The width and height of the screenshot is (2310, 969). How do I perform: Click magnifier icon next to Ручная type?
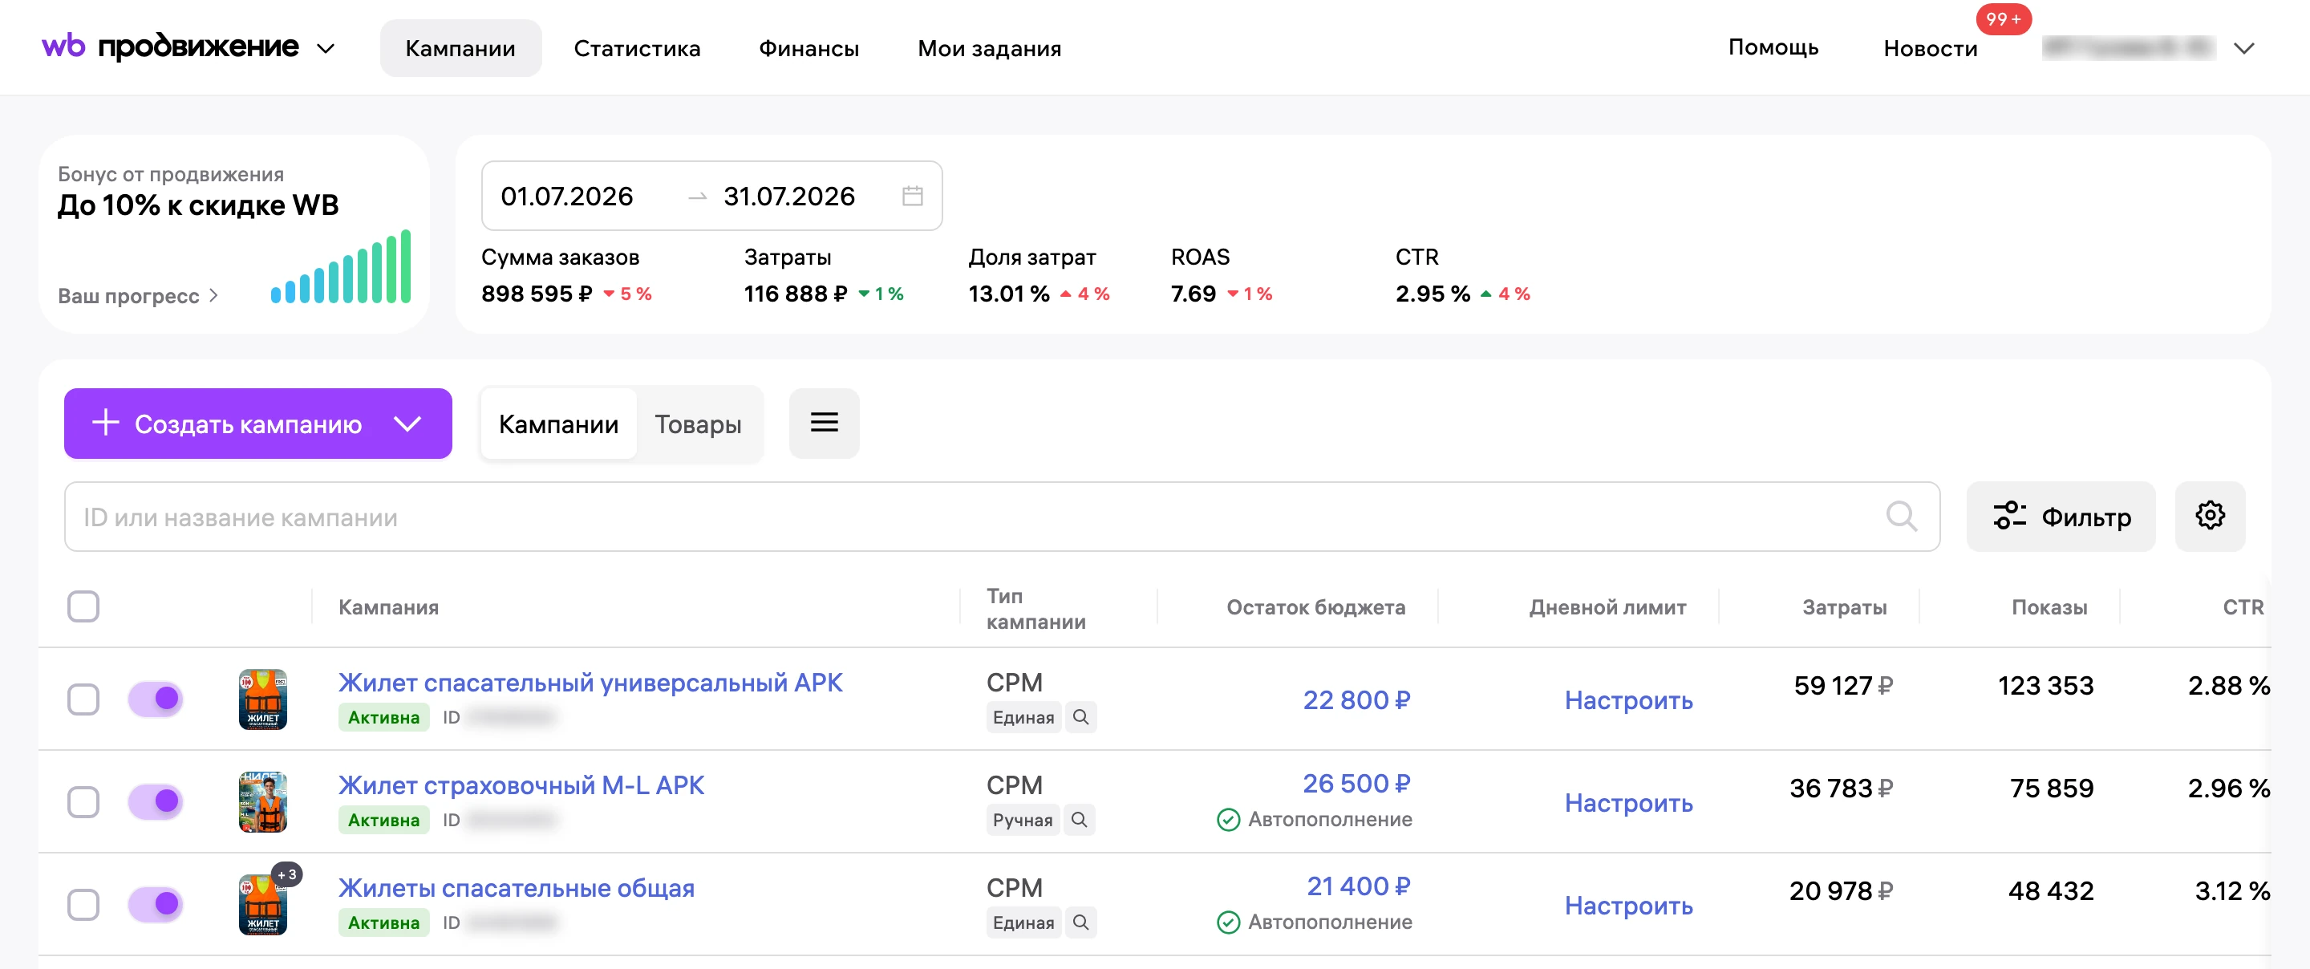[x=1080, y=819]
